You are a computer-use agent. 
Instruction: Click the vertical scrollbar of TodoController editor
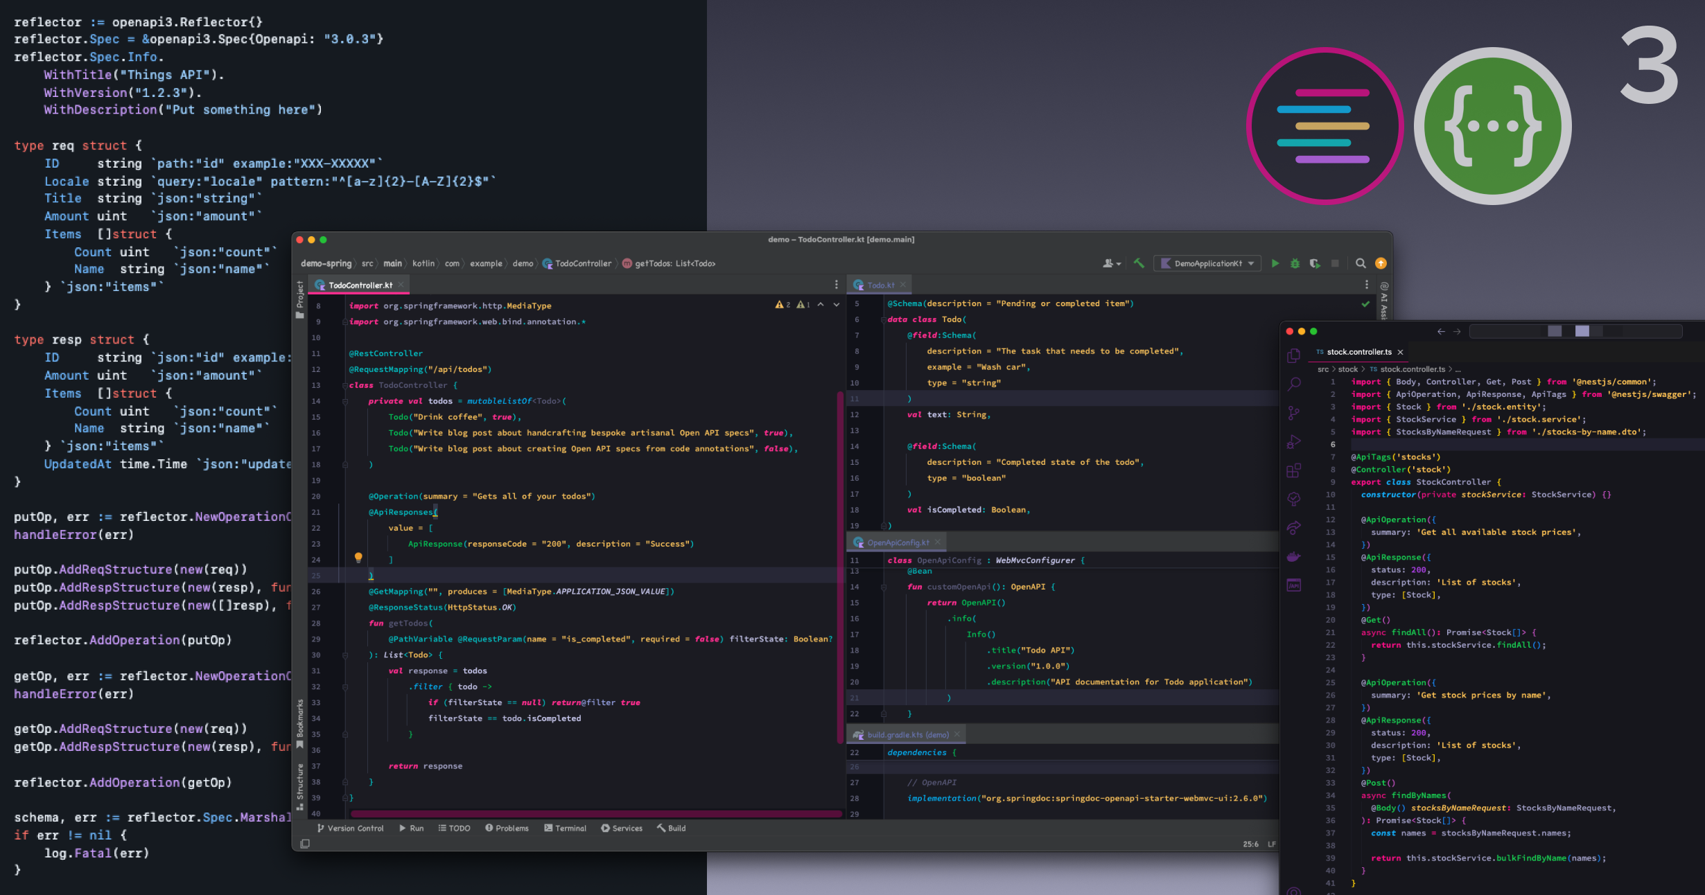pyautogui.click(x=840, y=567)
